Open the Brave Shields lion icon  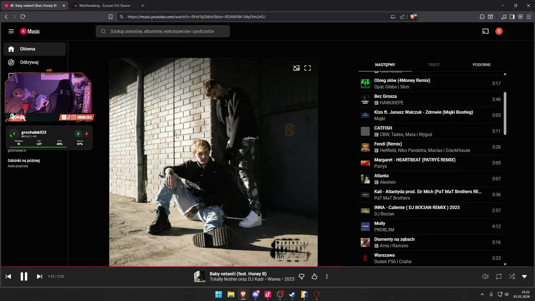[413, 17]
